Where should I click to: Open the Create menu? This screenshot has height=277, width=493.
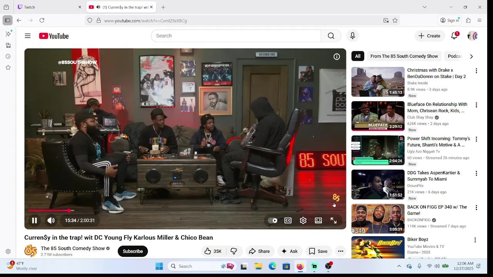[429, 36]
